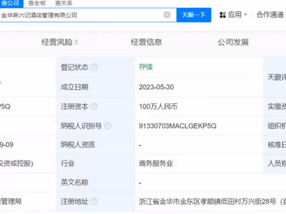Image resolution: width=286 pixels, height=214 pixels.
Task: Click the 纳税人识别号 label text
Action: [81, 126]
